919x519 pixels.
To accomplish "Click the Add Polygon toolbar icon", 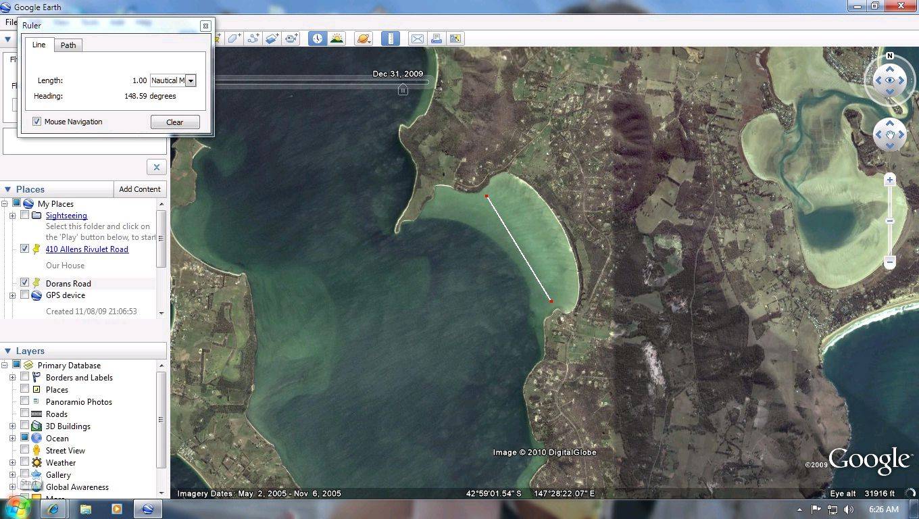I will pos(234,39).
